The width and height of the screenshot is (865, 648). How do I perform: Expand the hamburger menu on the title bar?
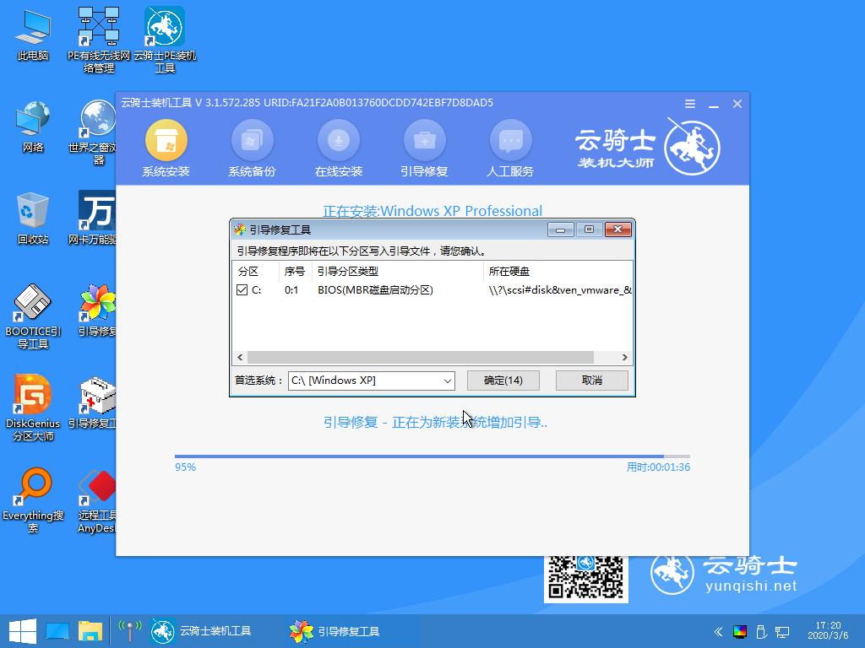point(689,103)
